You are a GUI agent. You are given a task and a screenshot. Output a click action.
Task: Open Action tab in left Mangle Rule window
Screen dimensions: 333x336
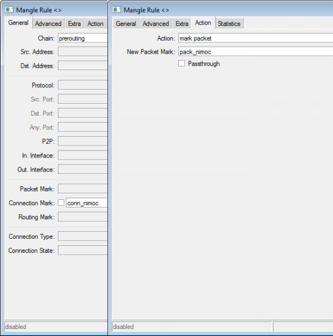coord(95,24)
